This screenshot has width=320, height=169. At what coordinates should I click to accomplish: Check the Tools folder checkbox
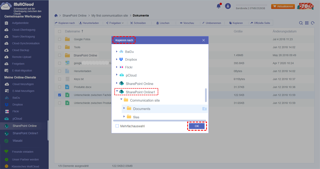click(x=59, y=47)
